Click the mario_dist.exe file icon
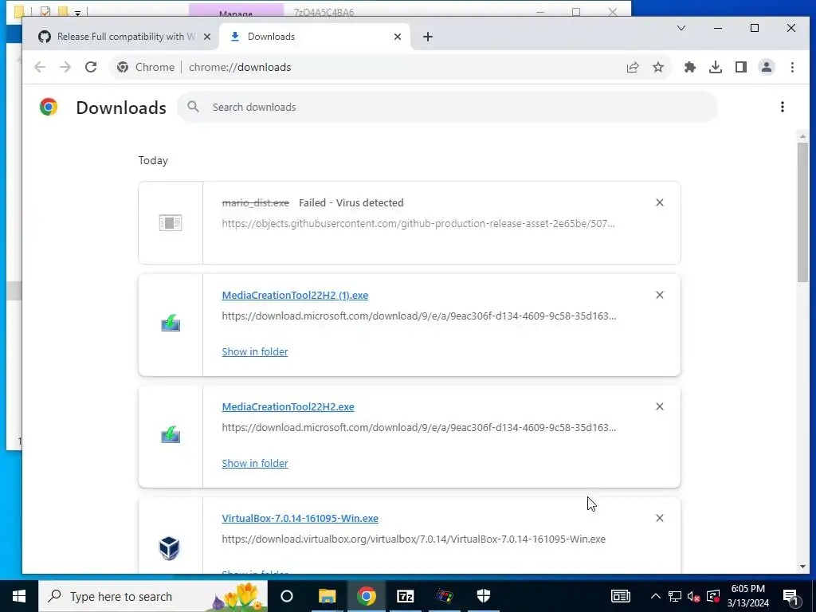This screenshot has width=816, height=612. point(171,223)
